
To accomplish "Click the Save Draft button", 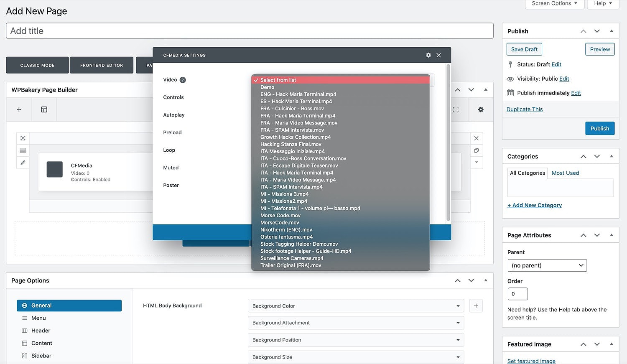I will click(524, 49).
